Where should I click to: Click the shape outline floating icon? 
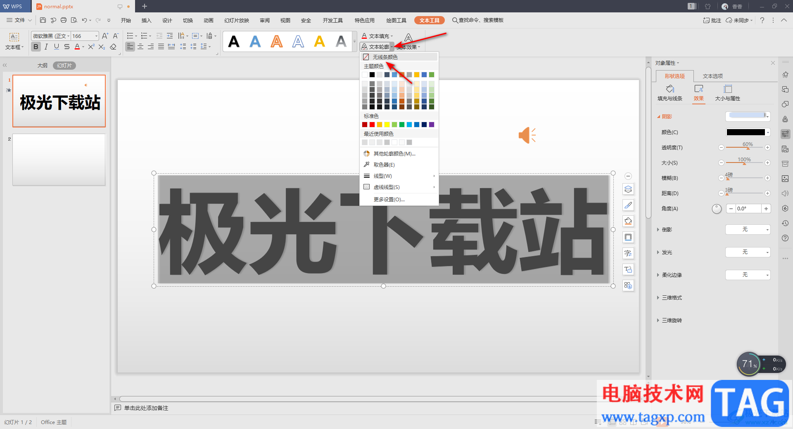click(628, 237)
